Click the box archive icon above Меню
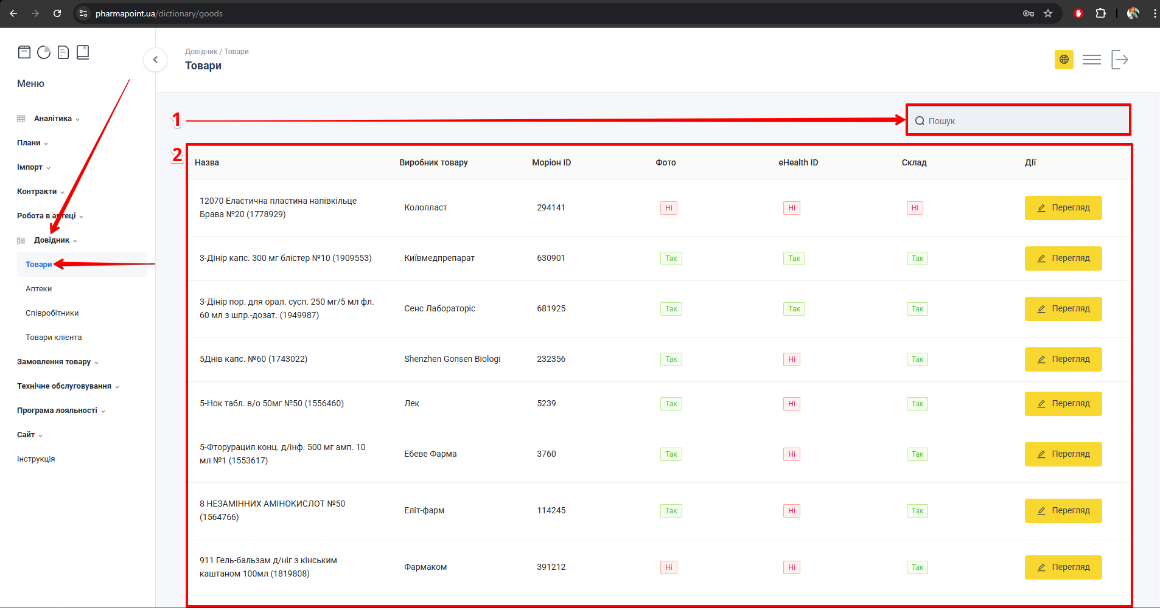 (x=24, y=52)
